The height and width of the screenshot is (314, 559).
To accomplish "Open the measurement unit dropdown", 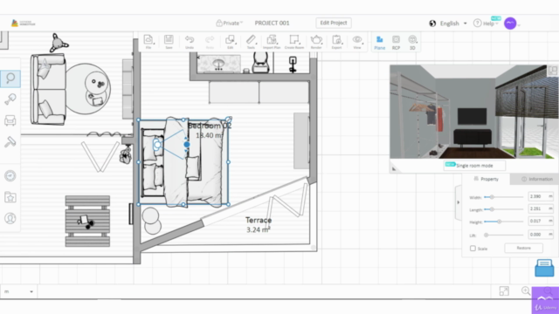I will click(18, 291).
